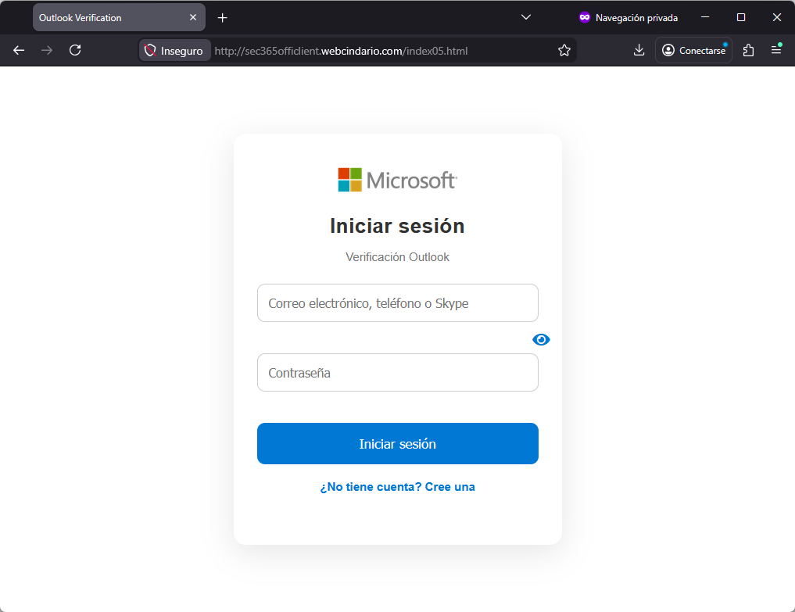
Task: Click the Microsoft logo
Action: coord(397,180)
